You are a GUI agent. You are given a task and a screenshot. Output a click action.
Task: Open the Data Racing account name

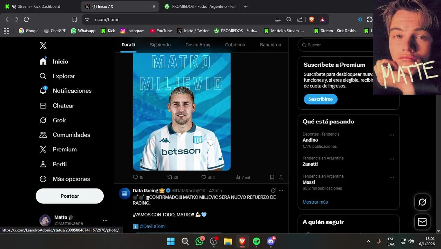145,191
